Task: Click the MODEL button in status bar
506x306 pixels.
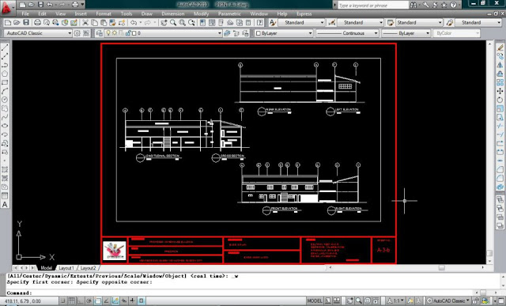Action: 315,300
